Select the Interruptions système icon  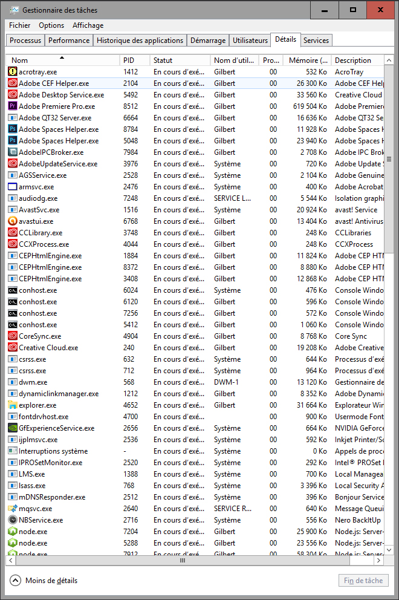click(13, 451)
